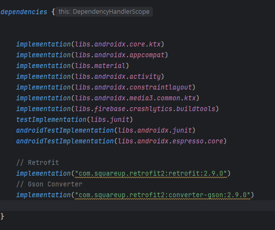Click the Retrofit comment line
Image resolution: width=275 pixels, height=230 pixels.
pyautogui.click(x=38, y=162)
